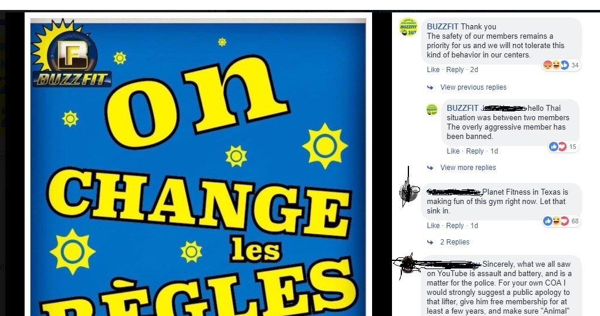Like the banned member reply from BUZZFIT
Screen dimensions: 600x316
(453, 151)
